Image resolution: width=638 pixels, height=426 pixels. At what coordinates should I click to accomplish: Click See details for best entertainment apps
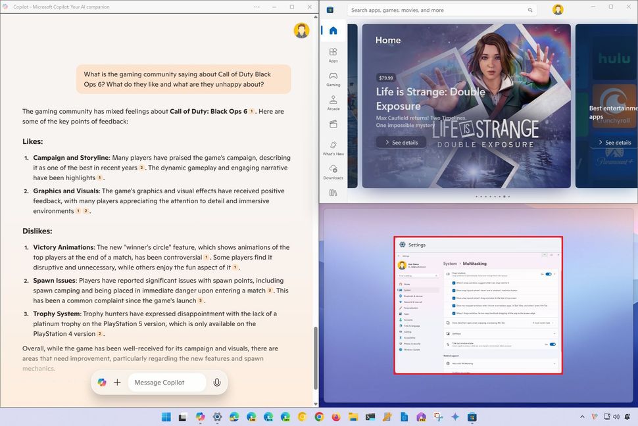tap(614, 142)
